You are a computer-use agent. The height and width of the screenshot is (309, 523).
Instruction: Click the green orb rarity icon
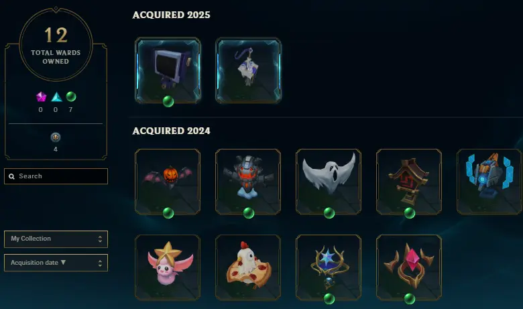tap(71, 97)
